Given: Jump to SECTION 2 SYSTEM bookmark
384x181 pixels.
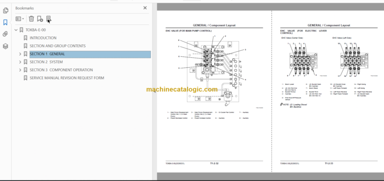Looking at the screenshot, I should [46, 62].
